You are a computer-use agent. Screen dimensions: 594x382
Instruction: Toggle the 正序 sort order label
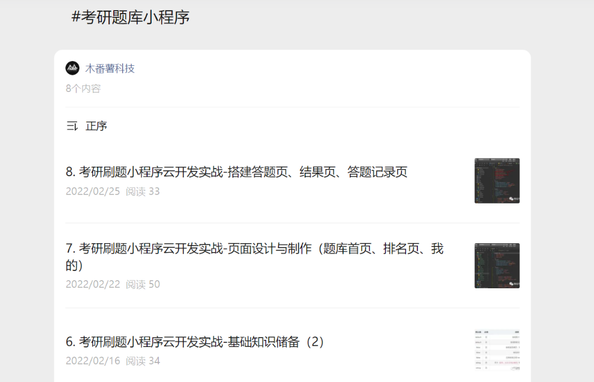pos(96,126)
